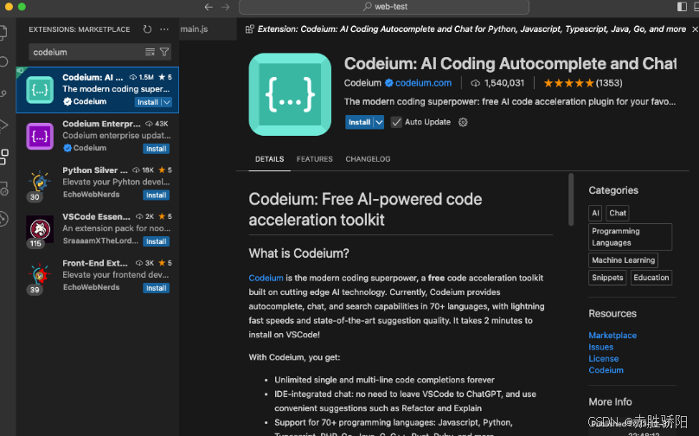Open marketplace more actions ellipsis menu

pos(164,29)
